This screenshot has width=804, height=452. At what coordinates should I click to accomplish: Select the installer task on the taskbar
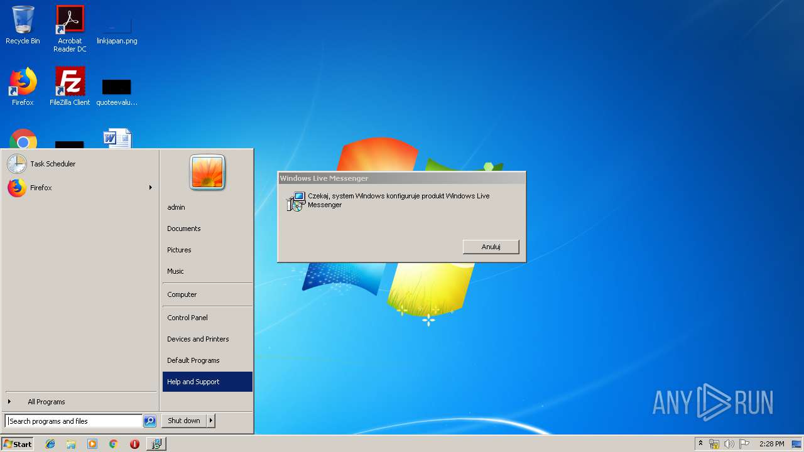tap(156, 444)
